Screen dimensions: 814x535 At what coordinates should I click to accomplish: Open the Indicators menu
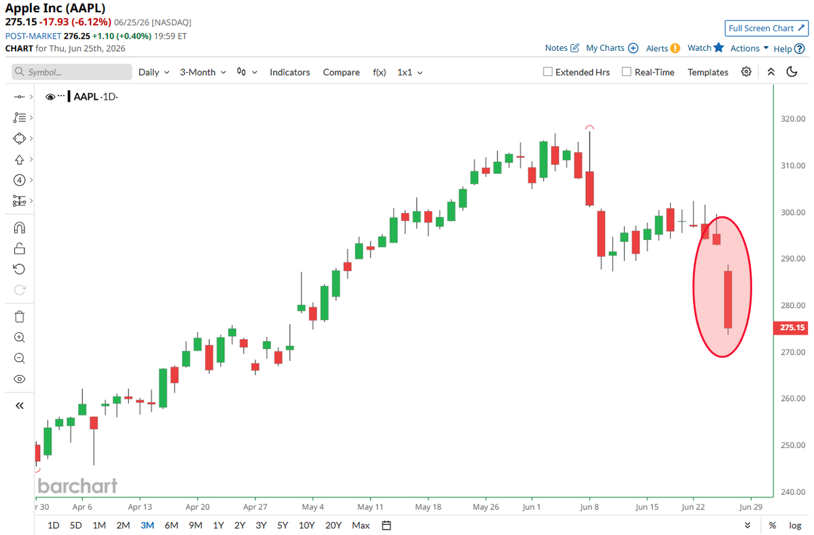[290, 72]
